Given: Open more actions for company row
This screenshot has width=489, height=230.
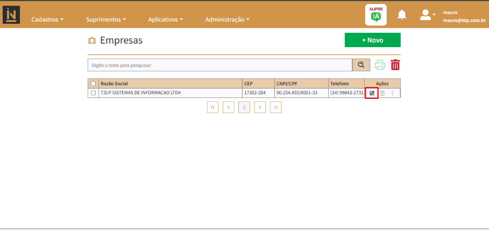Looking at the screenshot, I should [x=392, y=93].
